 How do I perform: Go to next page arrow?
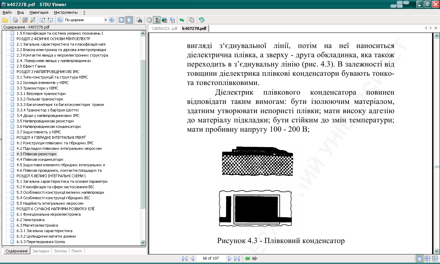pos(230,259)
